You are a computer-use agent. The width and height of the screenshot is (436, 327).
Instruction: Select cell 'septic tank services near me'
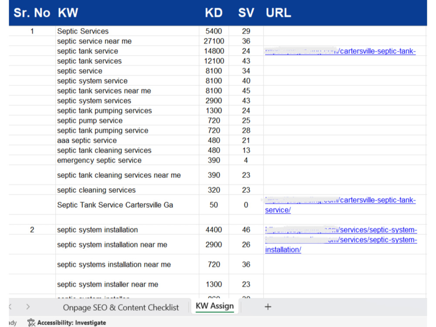pos(127,91)
